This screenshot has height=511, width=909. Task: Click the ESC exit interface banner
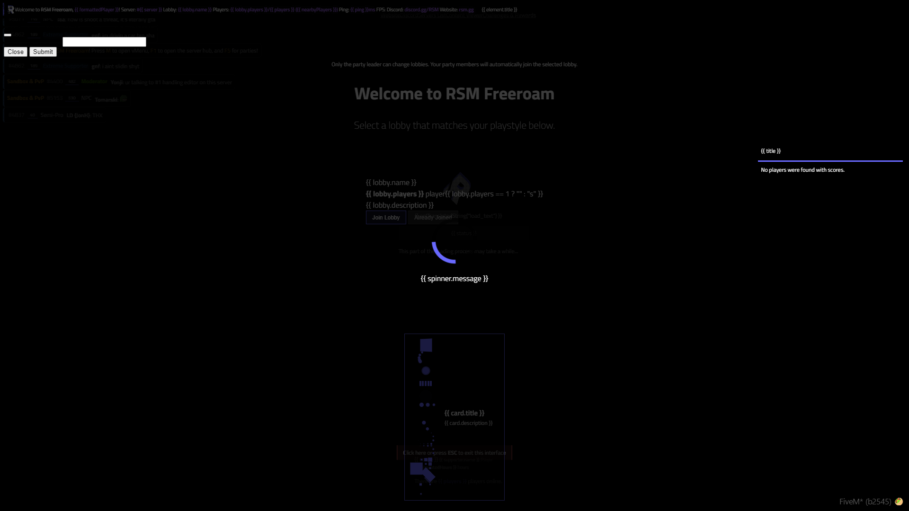pyautogui.click(x=454, y=453)
